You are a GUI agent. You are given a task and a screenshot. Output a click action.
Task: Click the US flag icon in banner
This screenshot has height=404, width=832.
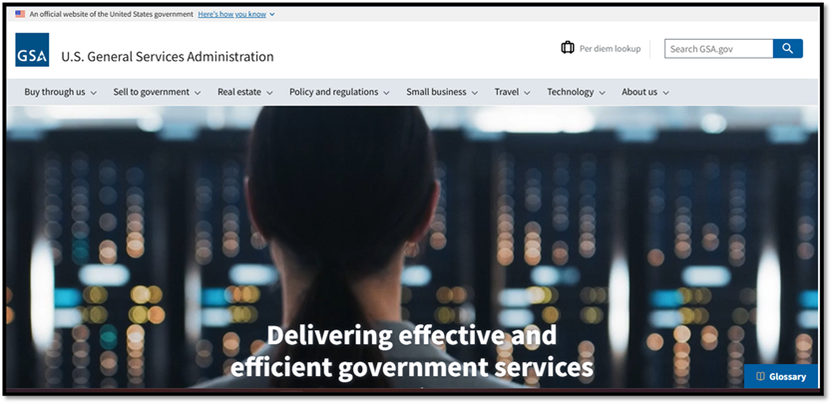(x=20, y=14)
